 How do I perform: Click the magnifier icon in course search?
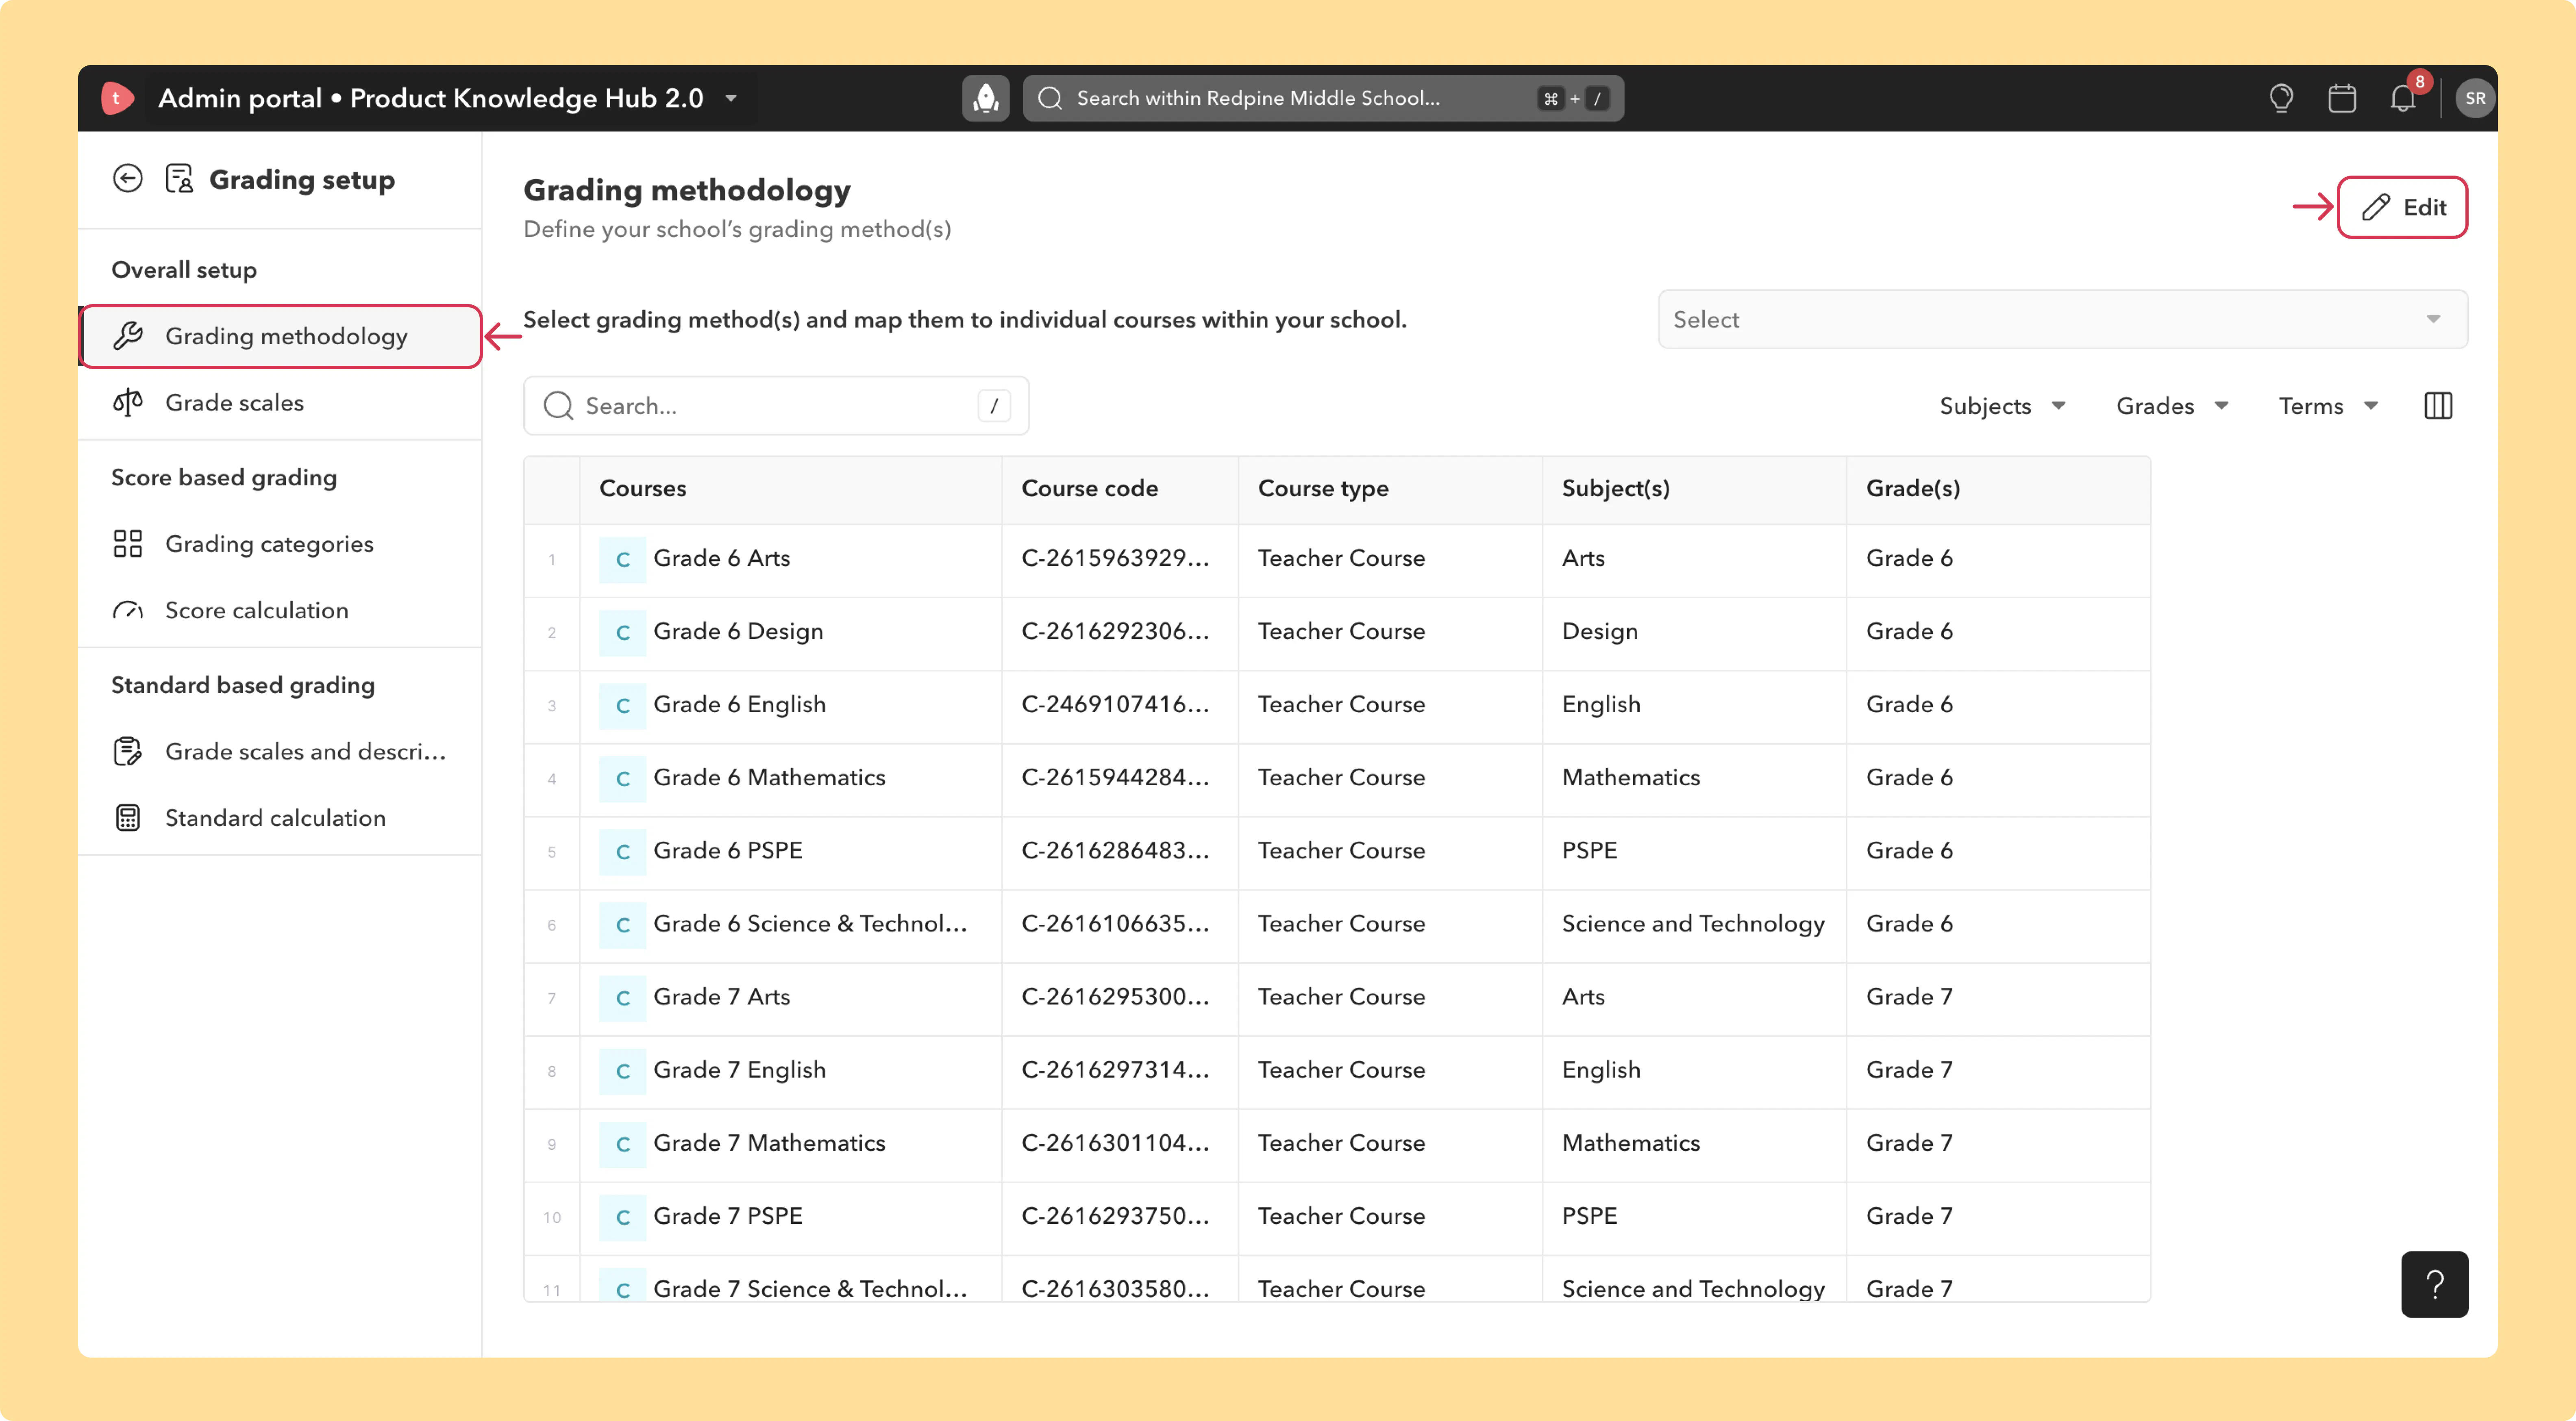click(558, 406)
